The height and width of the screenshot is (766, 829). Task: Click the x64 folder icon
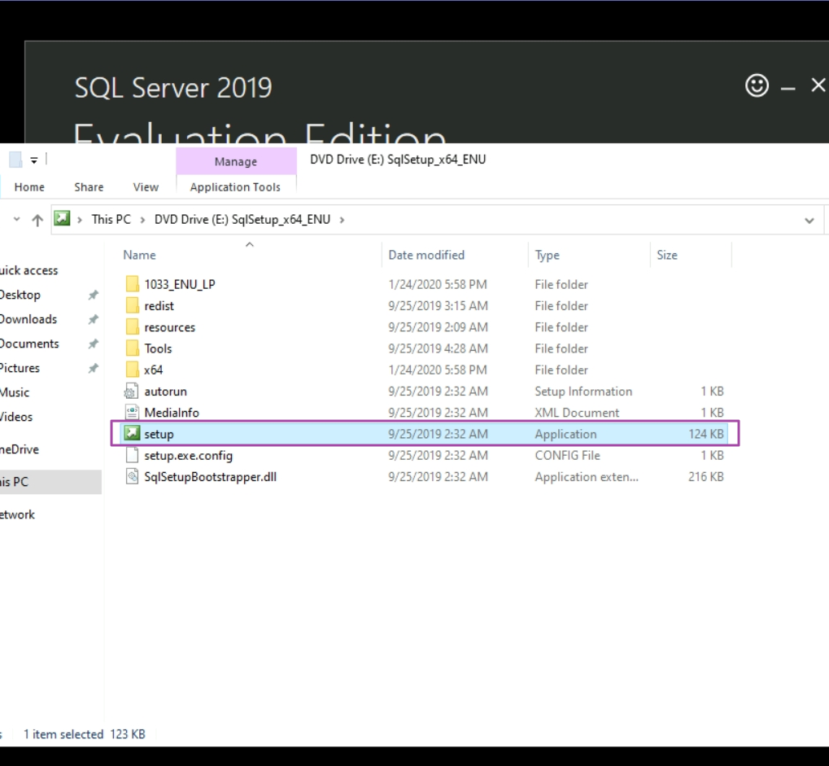132,370
